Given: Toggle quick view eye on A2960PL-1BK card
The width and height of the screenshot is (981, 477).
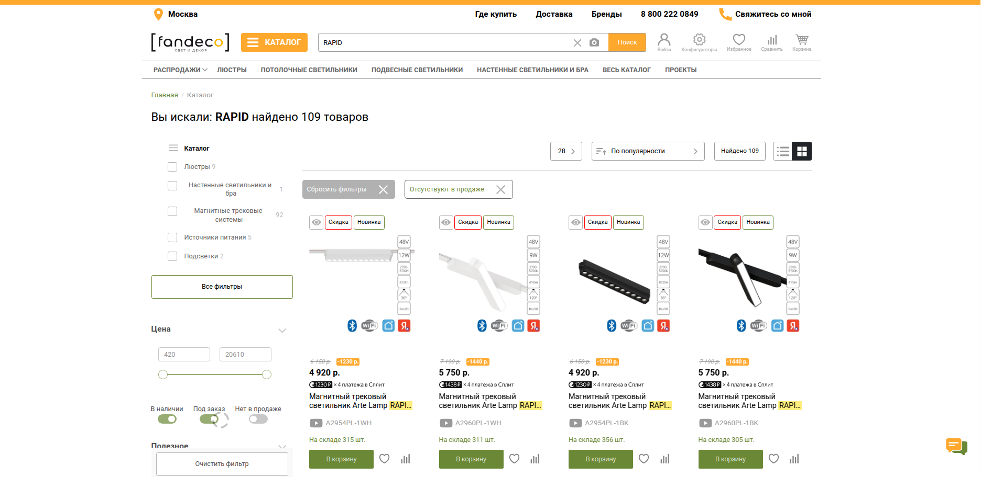Looking at the screenshot, I should [x=705, y=222].
